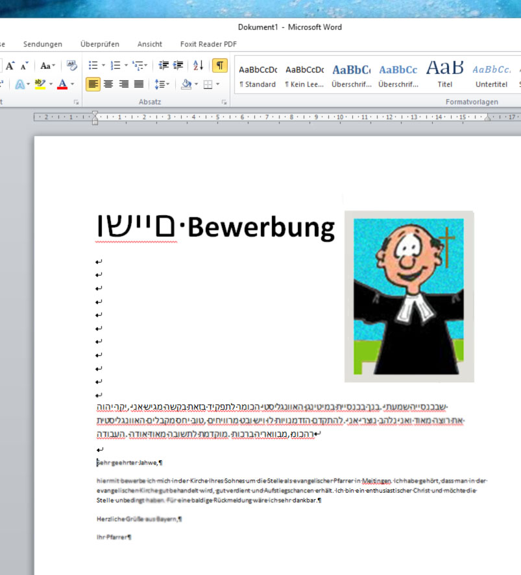Open line spacing options
Screen dimensions: 521x575
(x=162, y=84)
